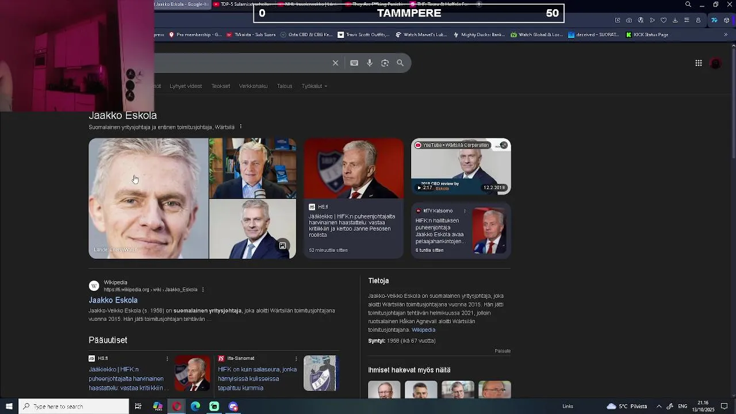
Task: Open the Opera GX taskbar icon
Action: tap(177, 407)
